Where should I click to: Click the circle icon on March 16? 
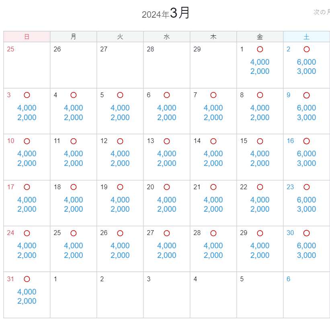307,141
